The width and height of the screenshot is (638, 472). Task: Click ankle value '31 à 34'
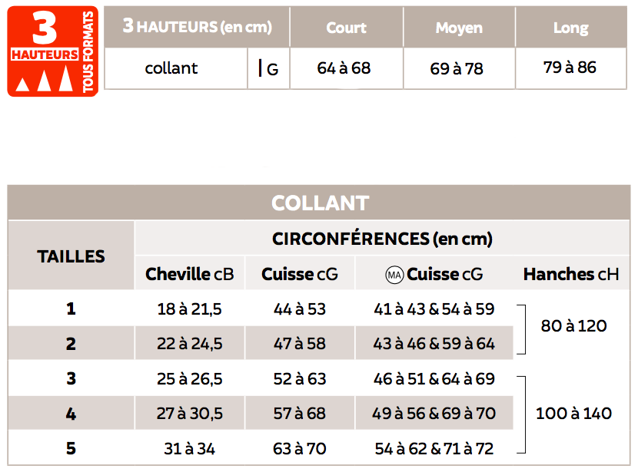point(190,449)
